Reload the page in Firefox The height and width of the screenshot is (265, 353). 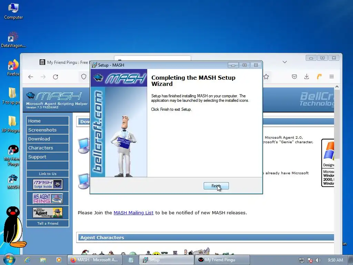[56, 77]
